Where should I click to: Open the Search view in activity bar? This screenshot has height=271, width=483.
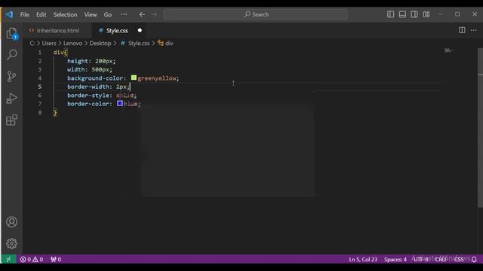click(x=12, y=55)
